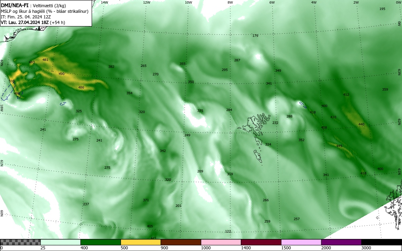Click the map value 359
402x251 pixels.
pyautogui.click(x=385, y=89)
